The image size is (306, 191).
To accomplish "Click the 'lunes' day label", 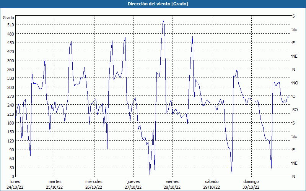I will coord(15,181).
